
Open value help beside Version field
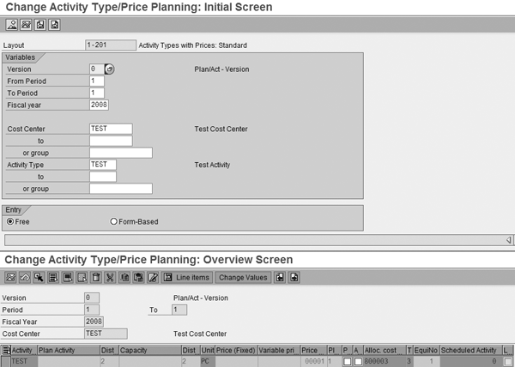click(x=109, y=69)
